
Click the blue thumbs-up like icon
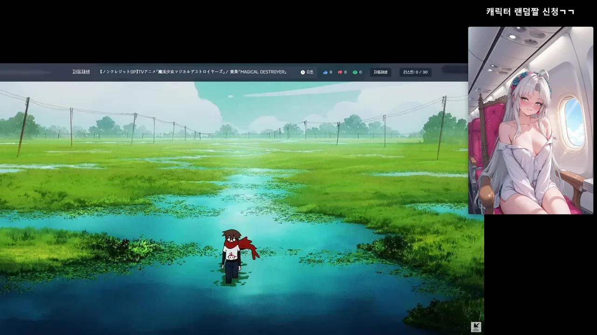(x=326, y=73)
